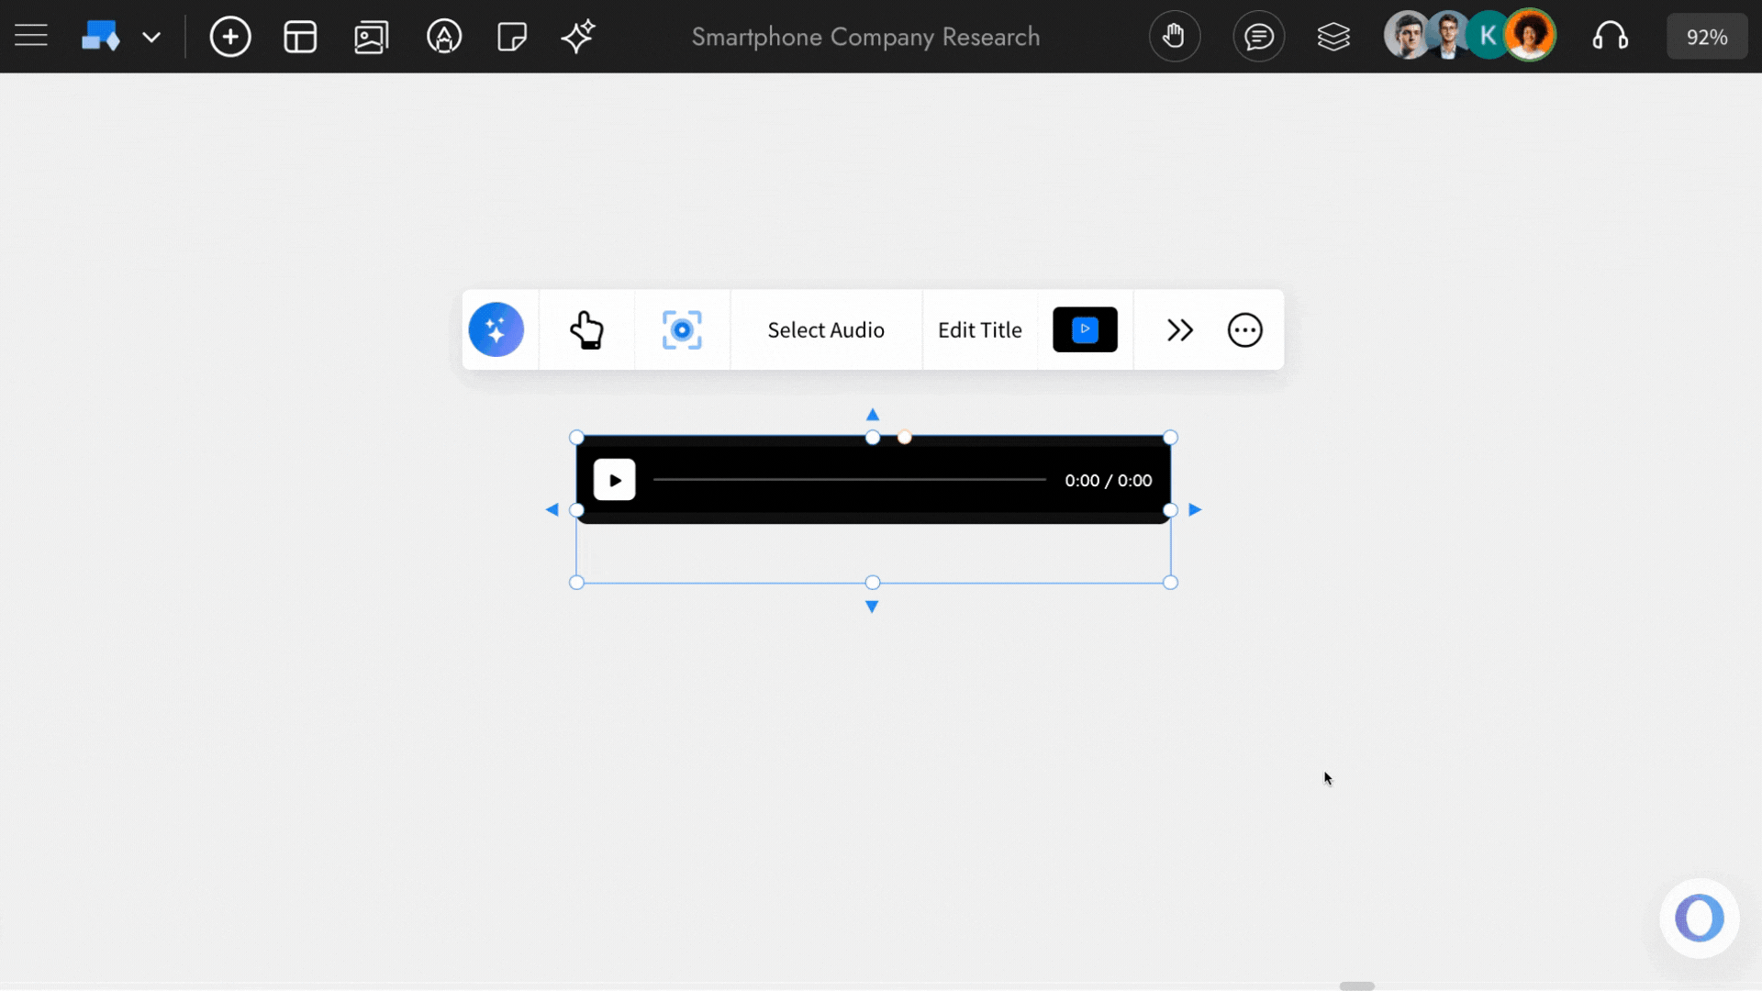Open the AI options in the context toolbar
Image resolution: width=1762 pixels, height=991 pixels.
pos(496,329)
